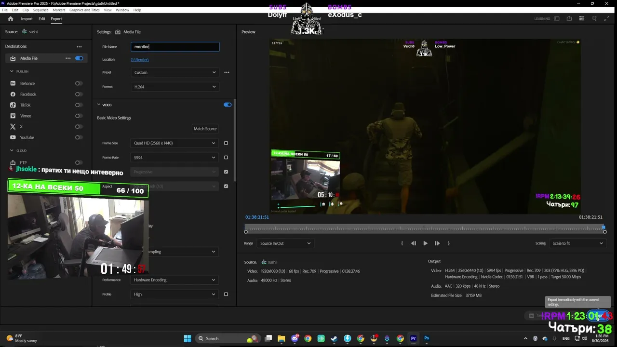617x347 pixels.
Task: Open the Format H.264 dropdown
Action: click(x=175, y=87)
